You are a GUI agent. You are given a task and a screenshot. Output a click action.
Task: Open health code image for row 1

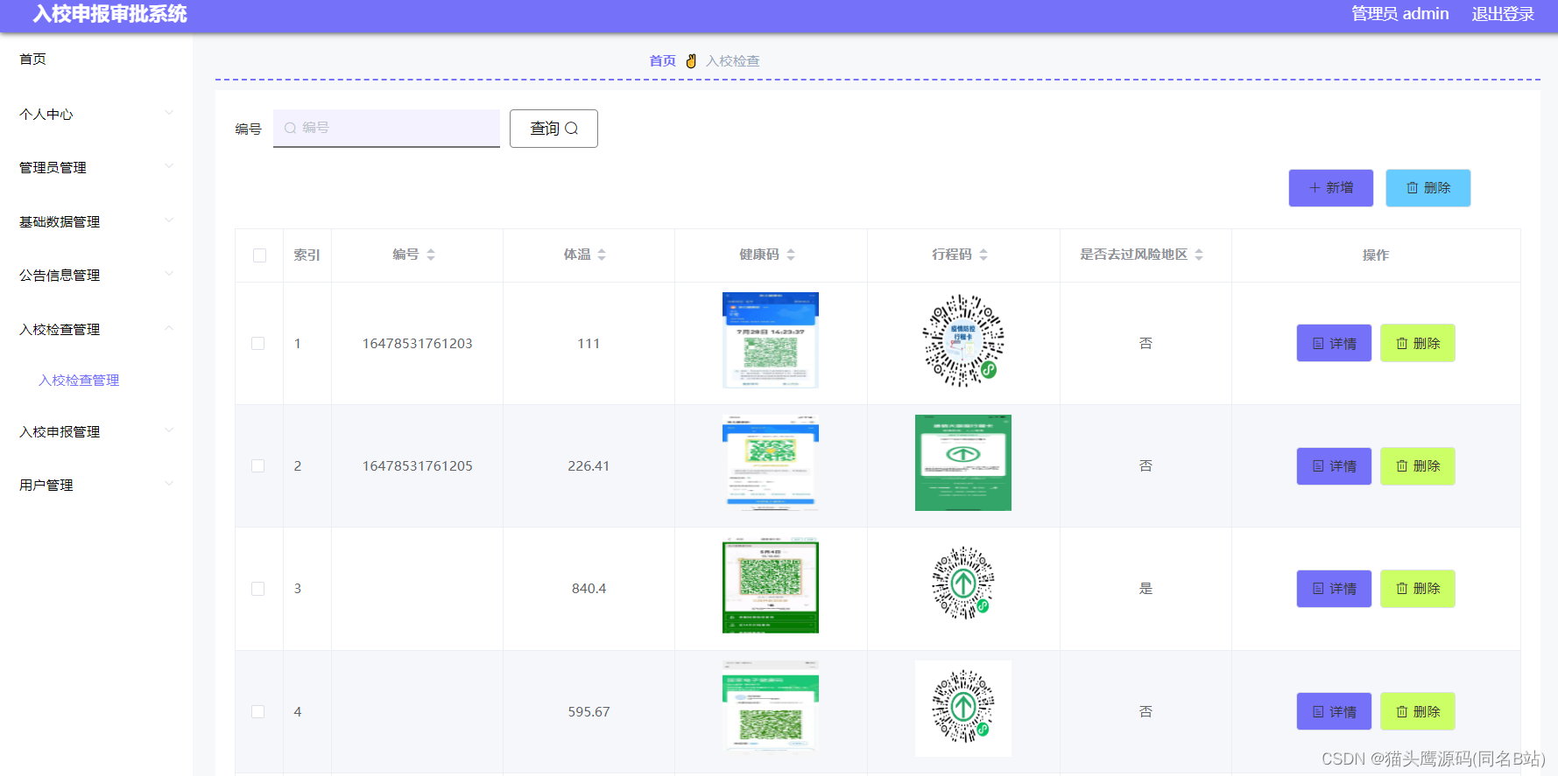coord(771,340)
